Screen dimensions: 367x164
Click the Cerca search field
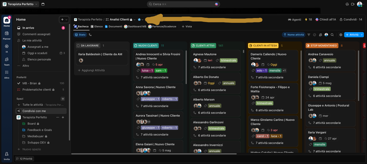183,4
